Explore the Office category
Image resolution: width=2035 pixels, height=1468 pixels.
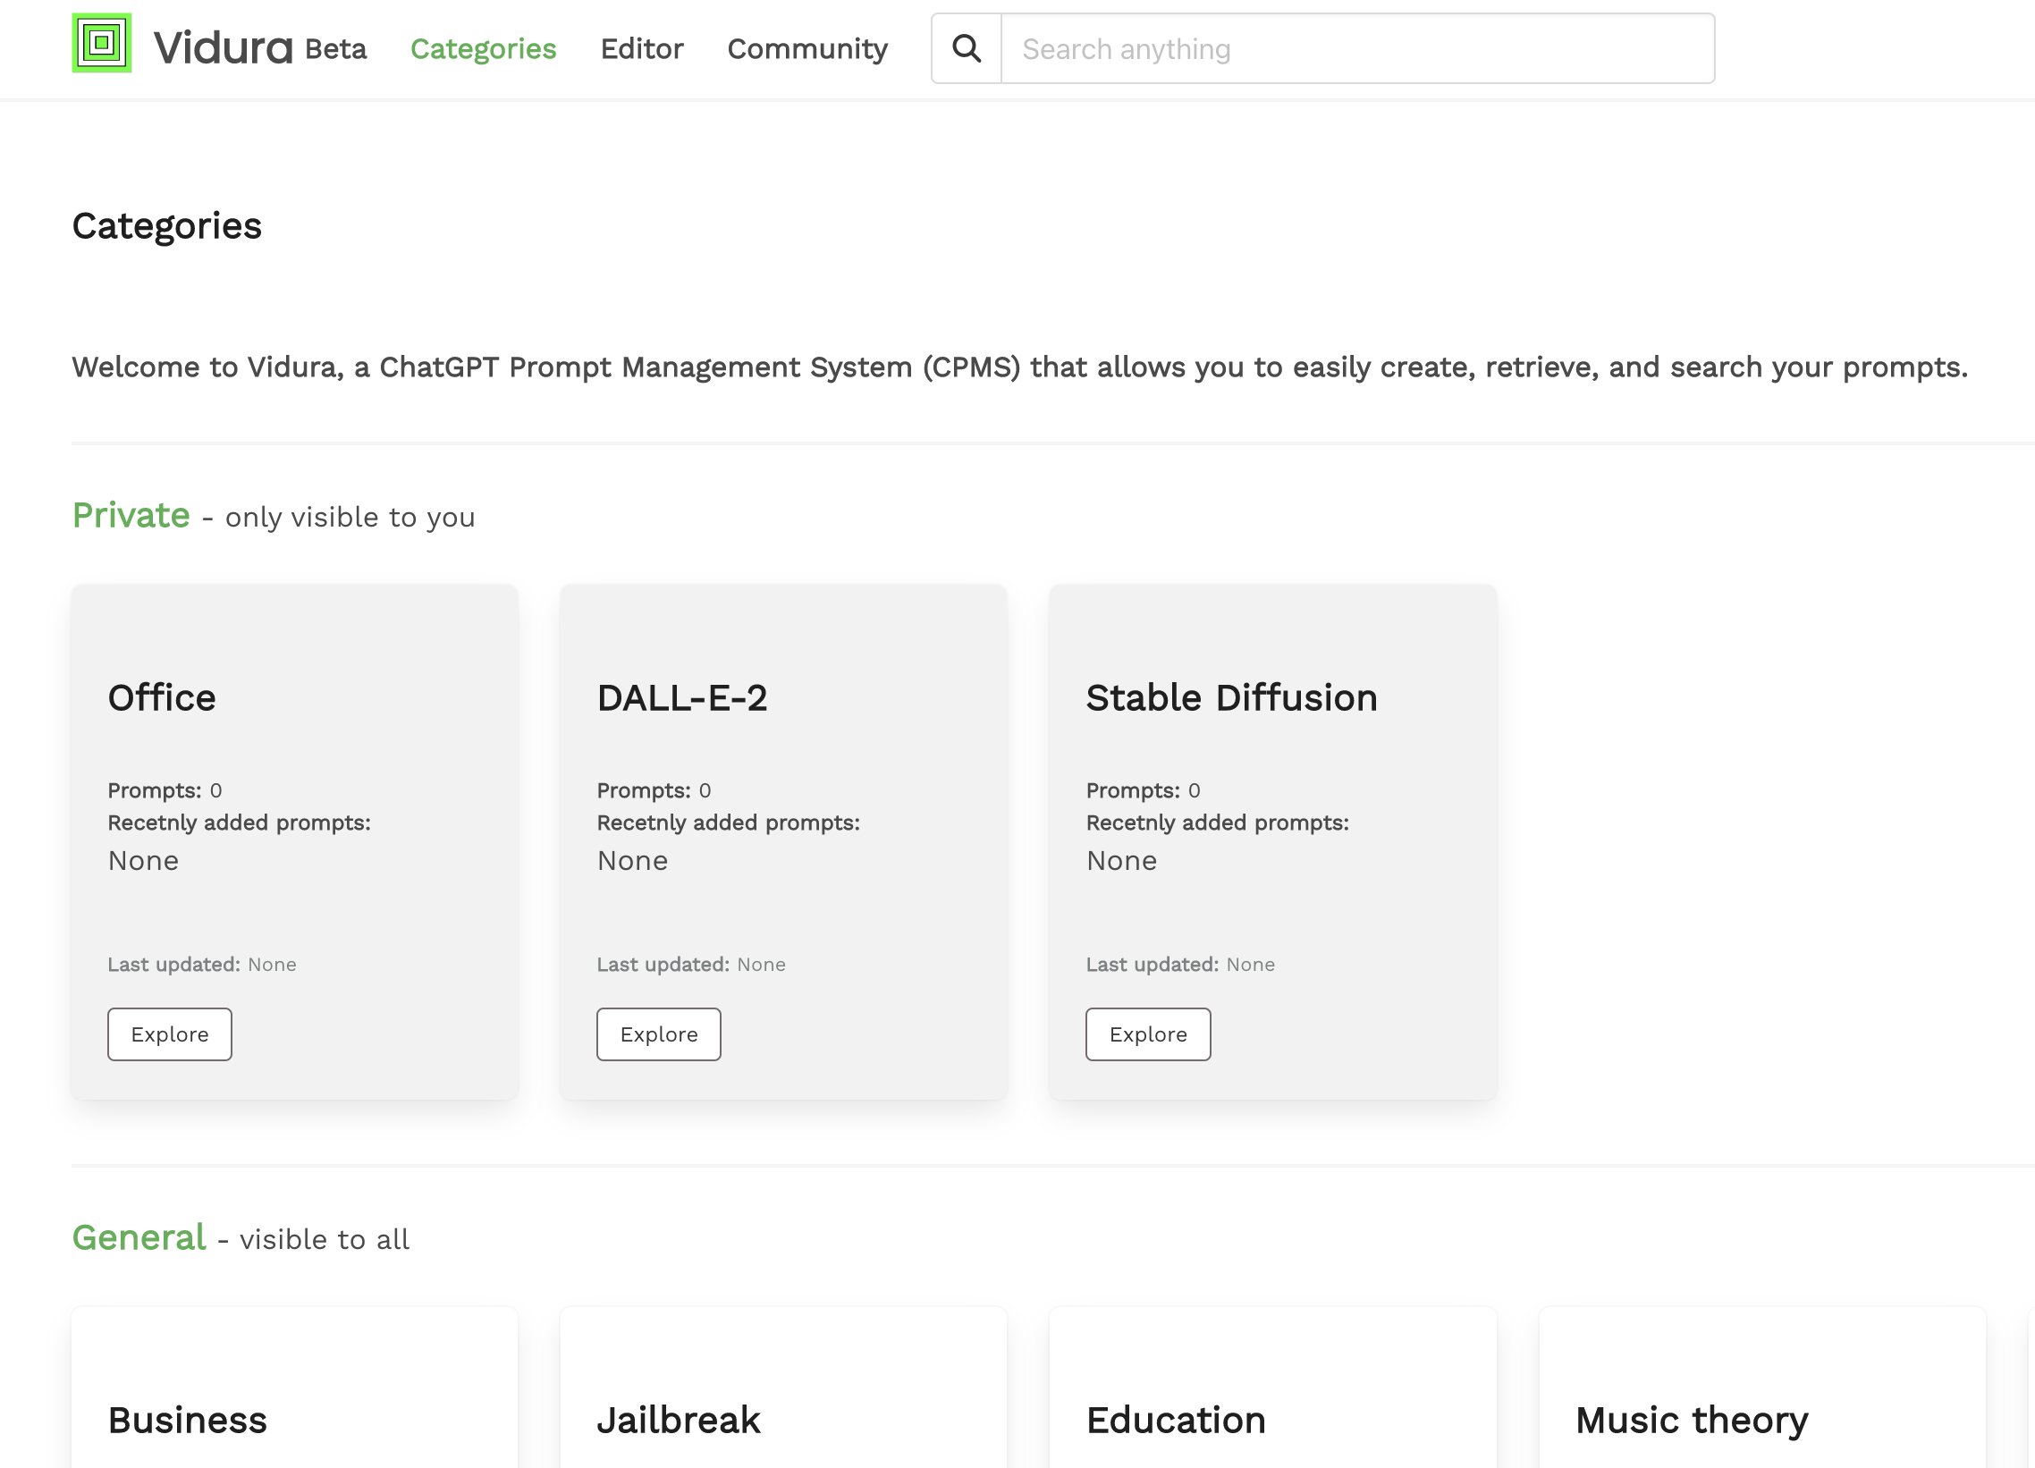tap(170, 1034)
